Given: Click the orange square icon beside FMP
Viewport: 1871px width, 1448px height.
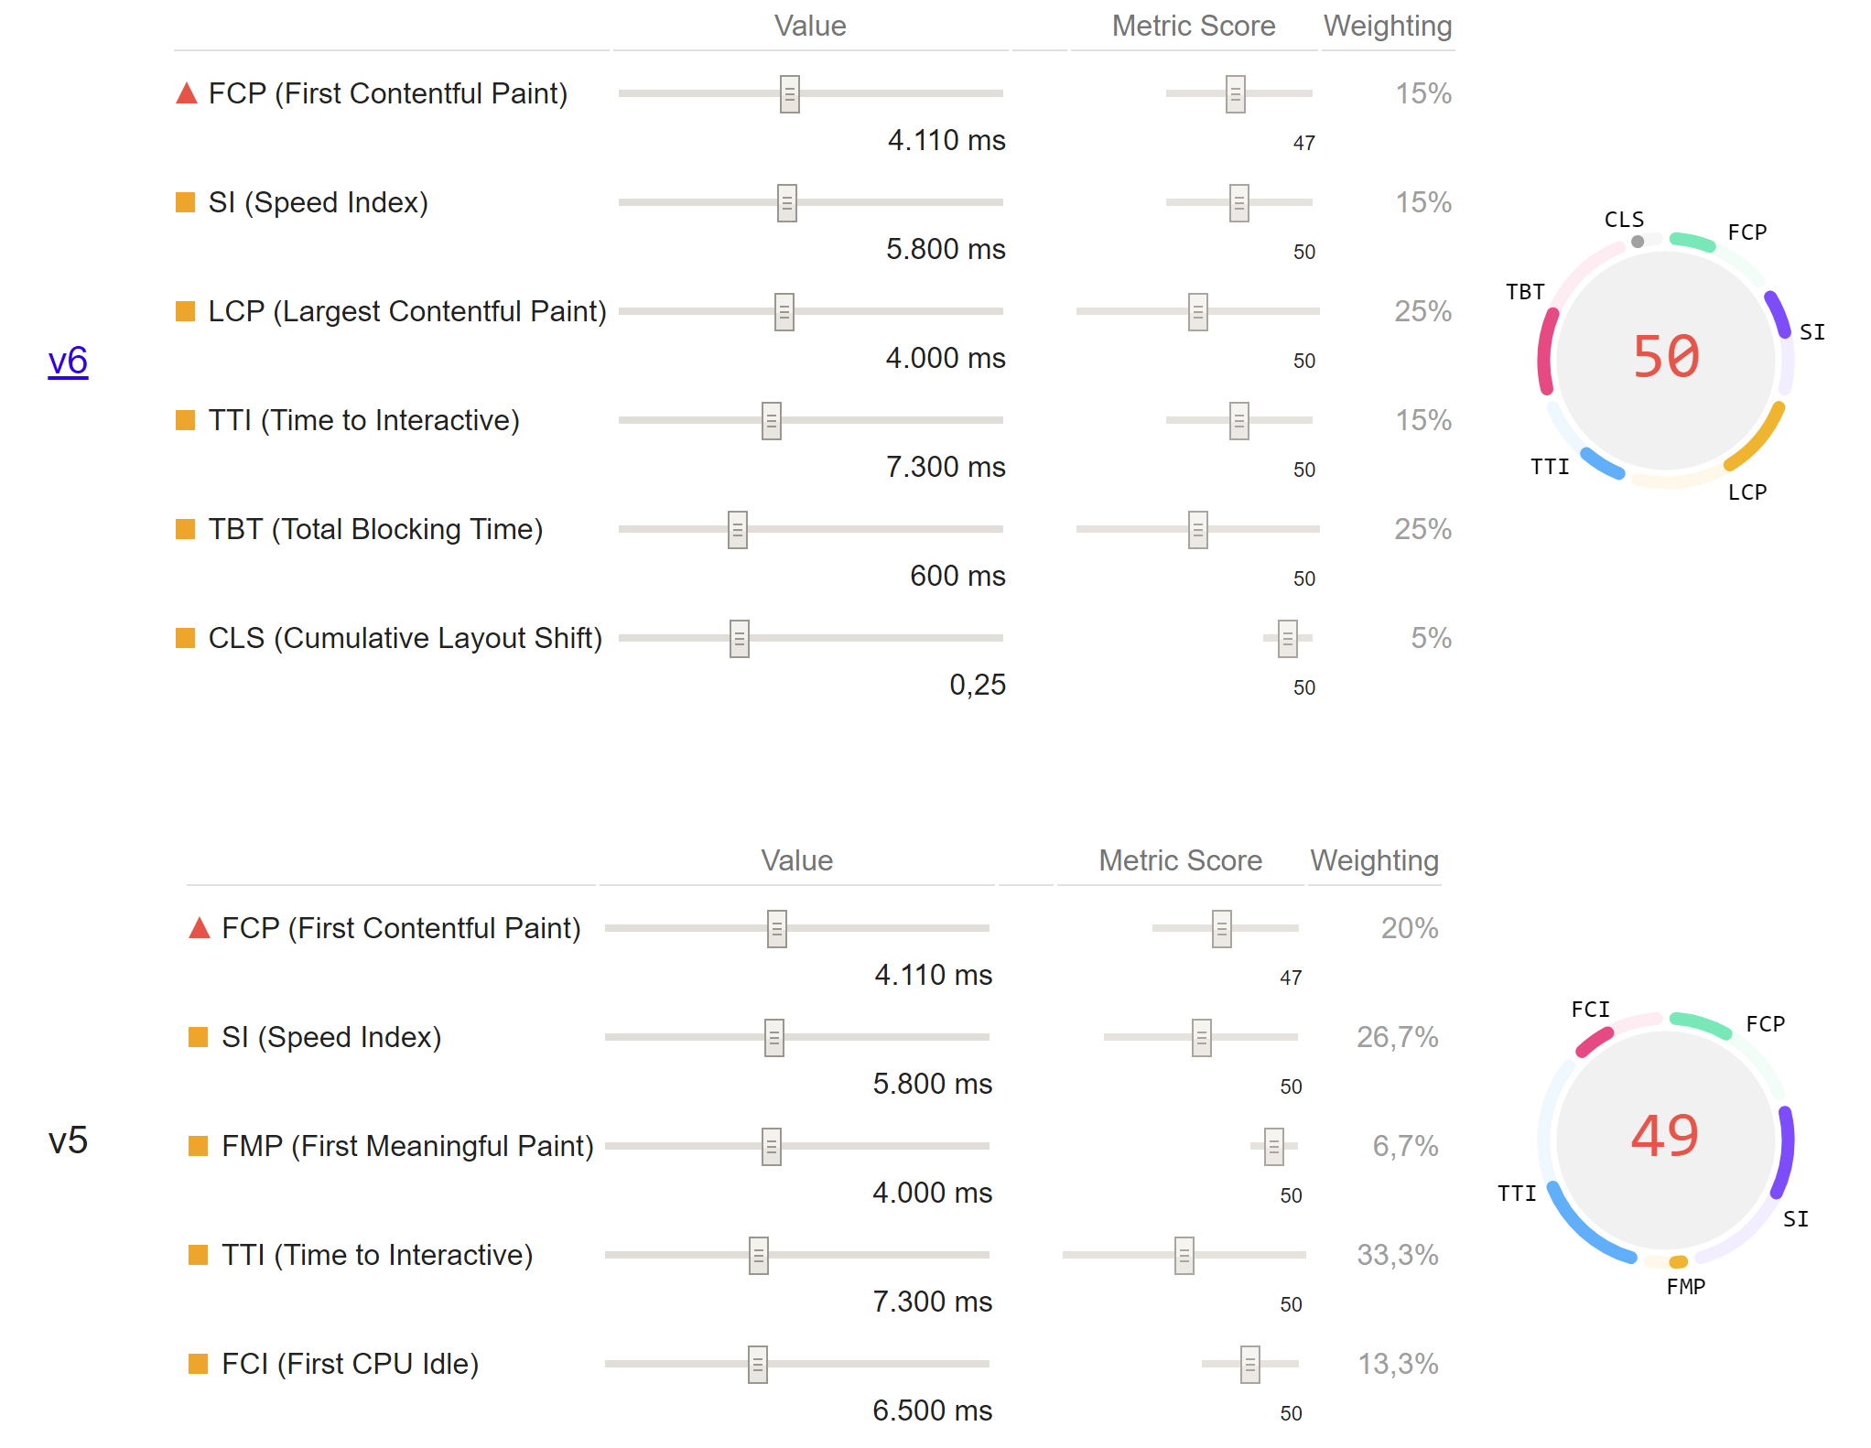Looking at the screenshot, I should click(198, 1146).
